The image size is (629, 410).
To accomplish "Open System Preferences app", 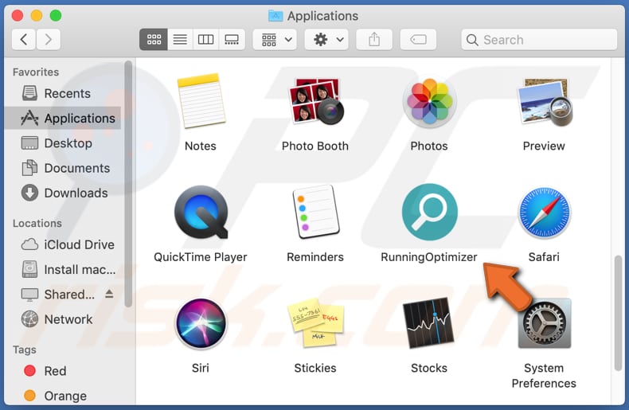I will 544,325.
